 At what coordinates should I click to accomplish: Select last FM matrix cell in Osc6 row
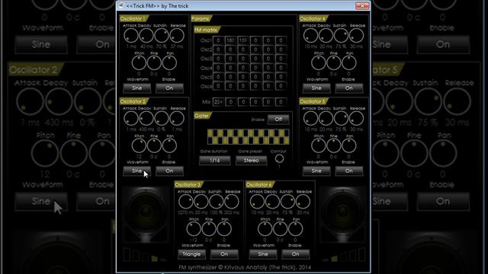(x=281, y=86)
